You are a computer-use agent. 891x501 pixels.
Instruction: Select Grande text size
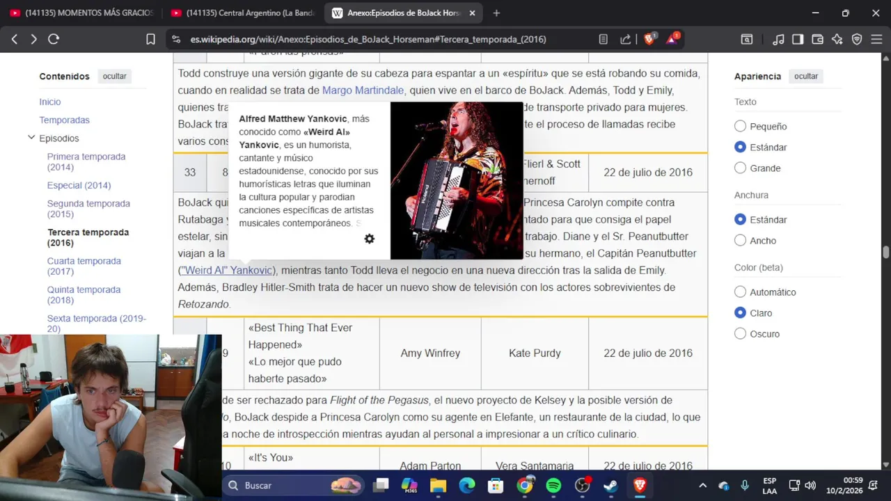click(740, 168)
